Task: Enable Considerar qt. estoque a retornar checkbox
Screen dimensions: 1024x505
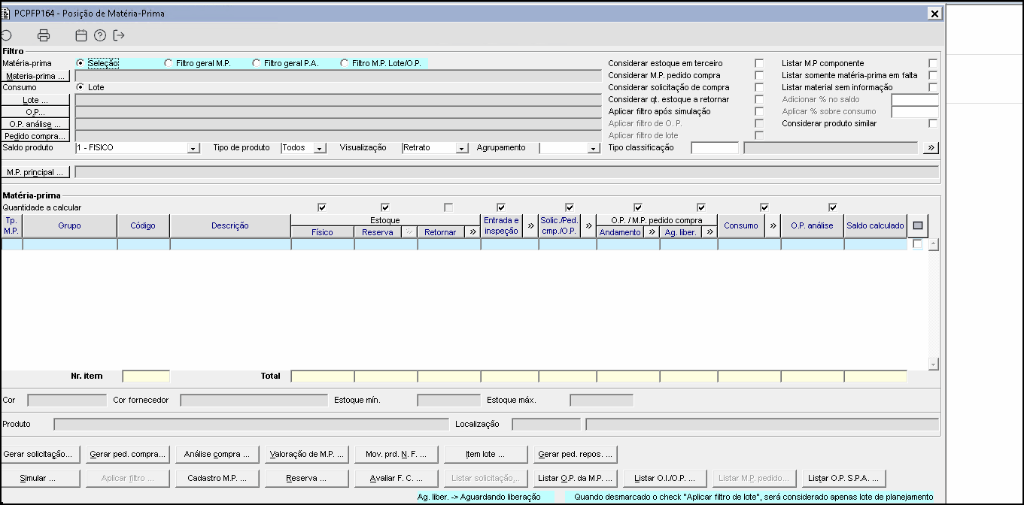Action: click(x=759, y=99)
